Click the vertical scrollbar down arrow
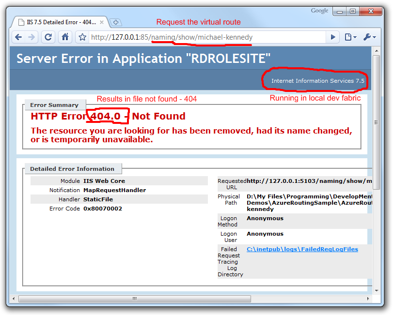This screenshot has height=315, width=394. (376, 290)
